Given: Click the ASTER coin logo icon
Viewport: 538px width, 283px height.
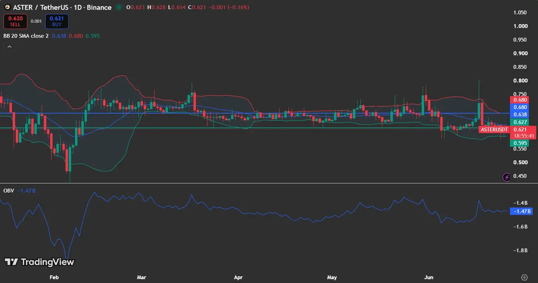Looking at the screenshot, I should point(7,7).
